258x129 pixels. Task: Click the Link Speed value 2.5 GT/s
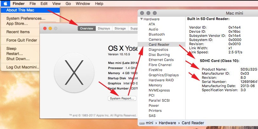pos(235,52)
